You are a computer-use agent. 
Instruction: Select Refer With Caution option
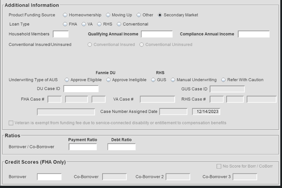[223, 80]
